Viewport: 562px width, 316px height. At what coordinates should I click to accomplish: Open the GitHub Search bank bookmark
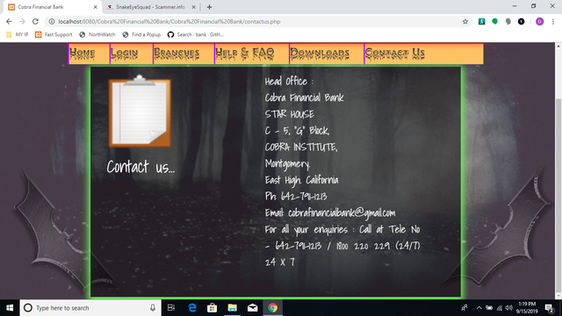coord(195,34)
